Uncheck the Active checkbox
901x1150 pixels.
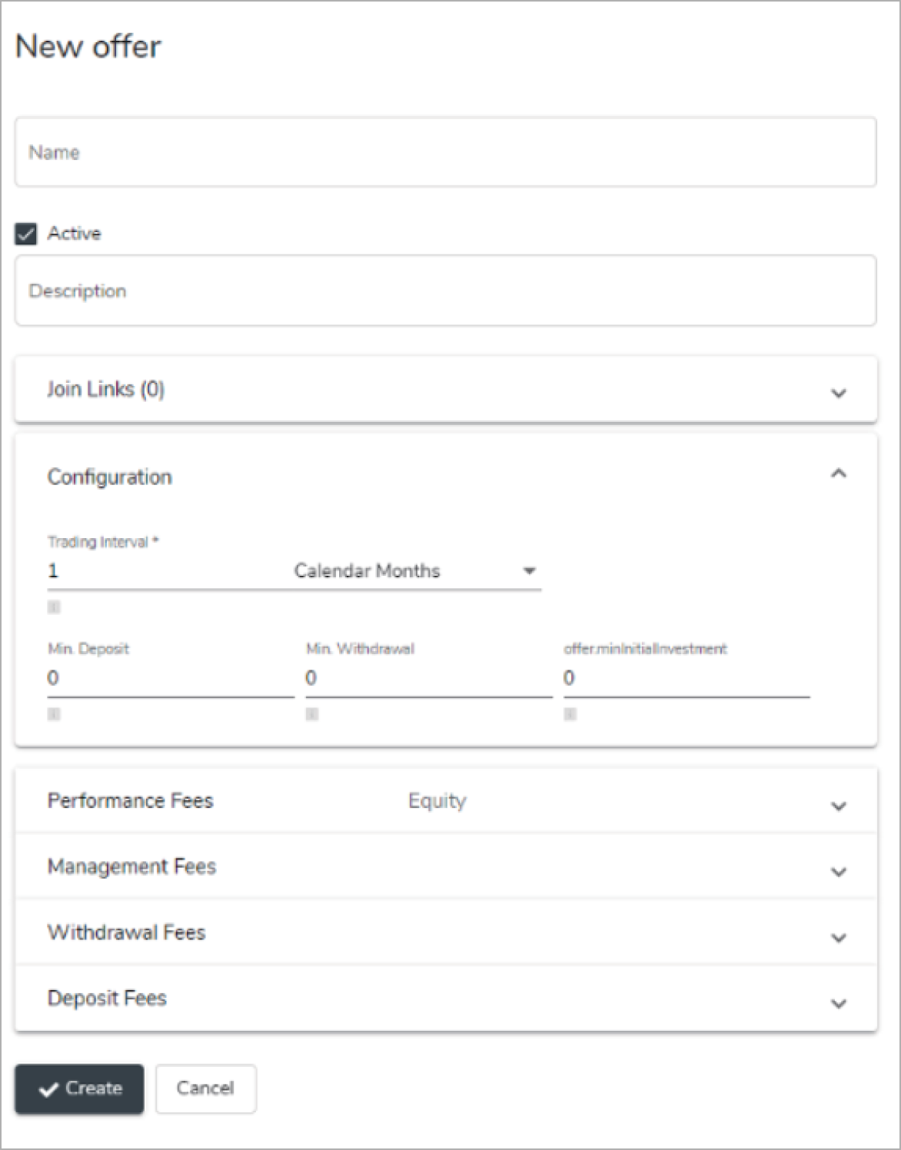[26, 234]
